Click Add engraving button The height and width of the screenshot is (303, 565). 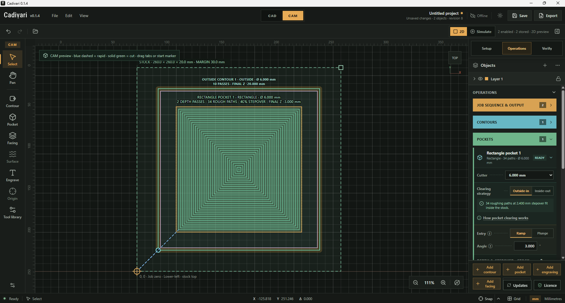547,269
